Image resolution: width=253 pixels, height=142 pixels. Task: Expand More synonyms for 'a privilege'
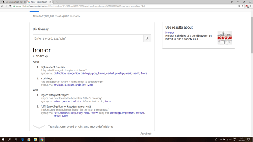pyautogui.click(x=90, y=85)
